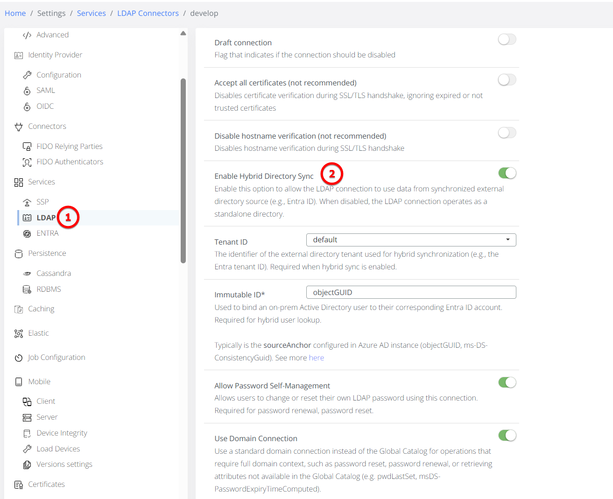
Task: Click the FIDO Relying Parties icon
Action: (x=27, y=147)
